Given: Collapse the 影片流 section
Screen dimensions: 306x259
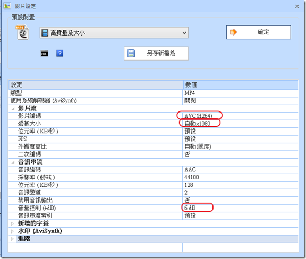Looking at the screenshot, I should [x=13, y=108].
